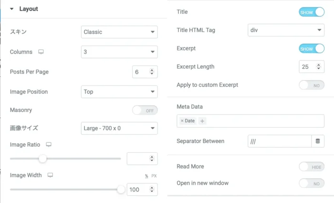Hide the Title with its toggle
Viewport: 334px width, 203px height.
pyautogui.click(x=312, y=12)
